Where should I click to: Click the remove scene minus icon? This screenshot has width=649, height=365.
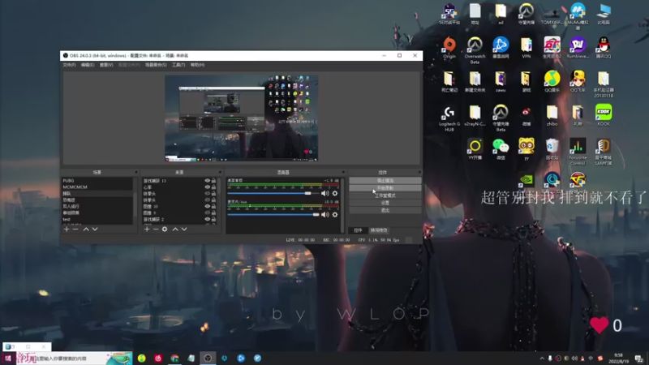coord(75,230)
